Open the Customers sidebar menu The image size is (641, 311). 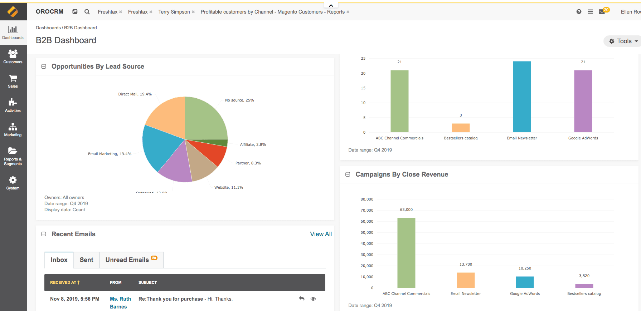(x=13, y=57)
